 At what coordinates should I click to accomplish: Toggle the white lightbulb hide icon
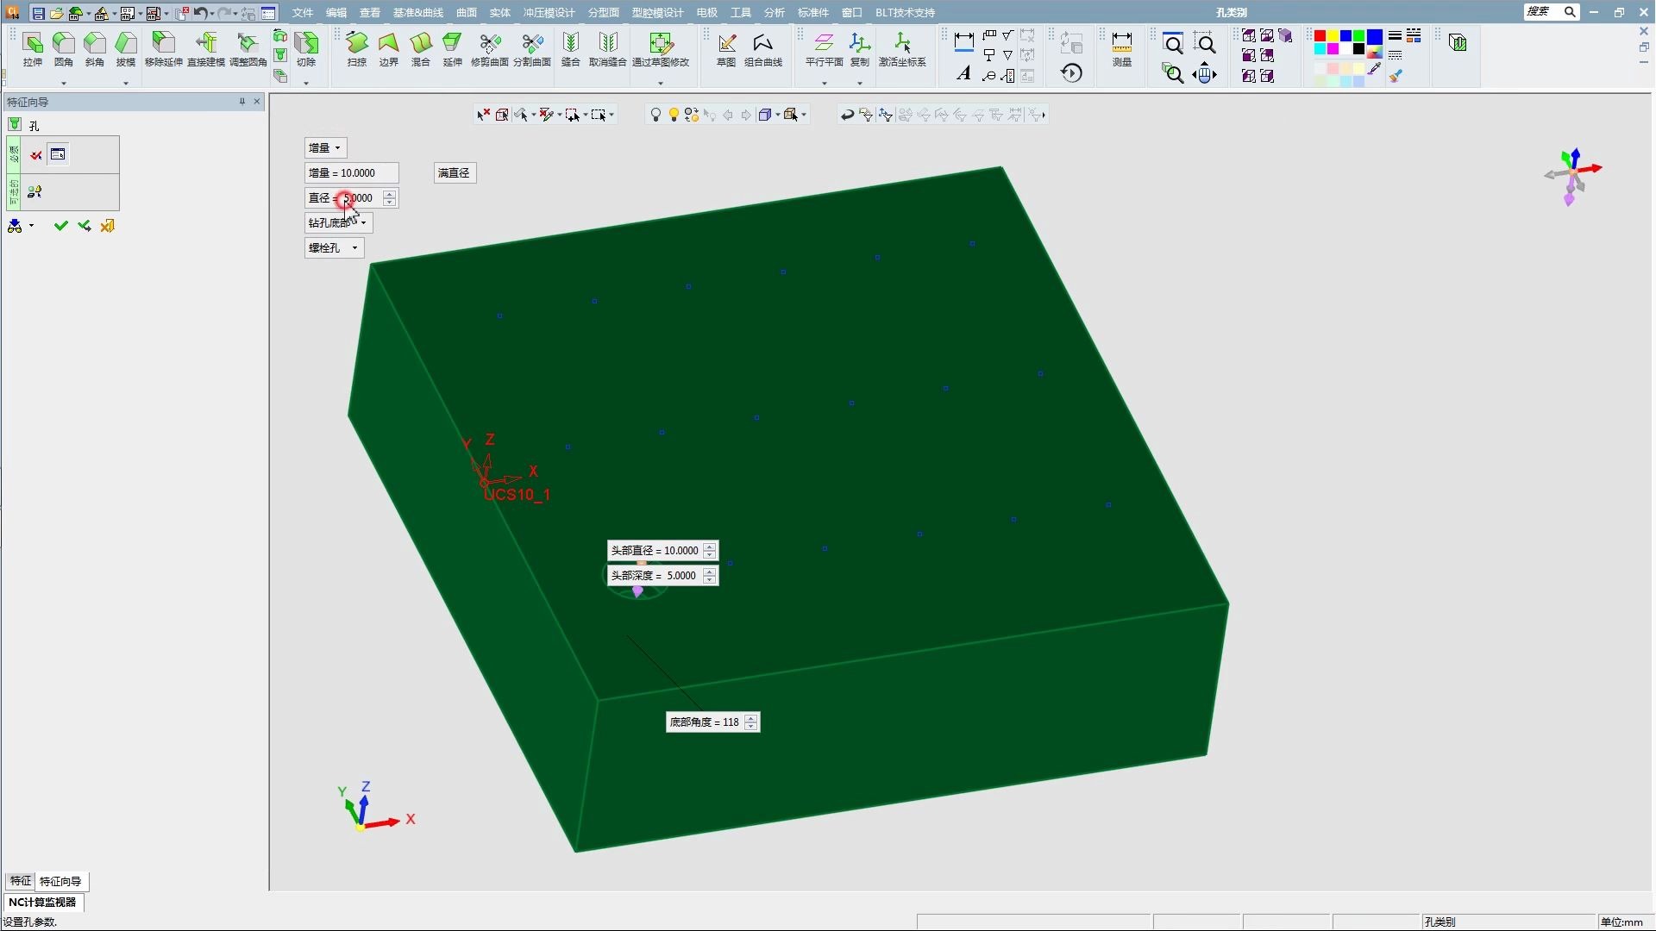655,115
